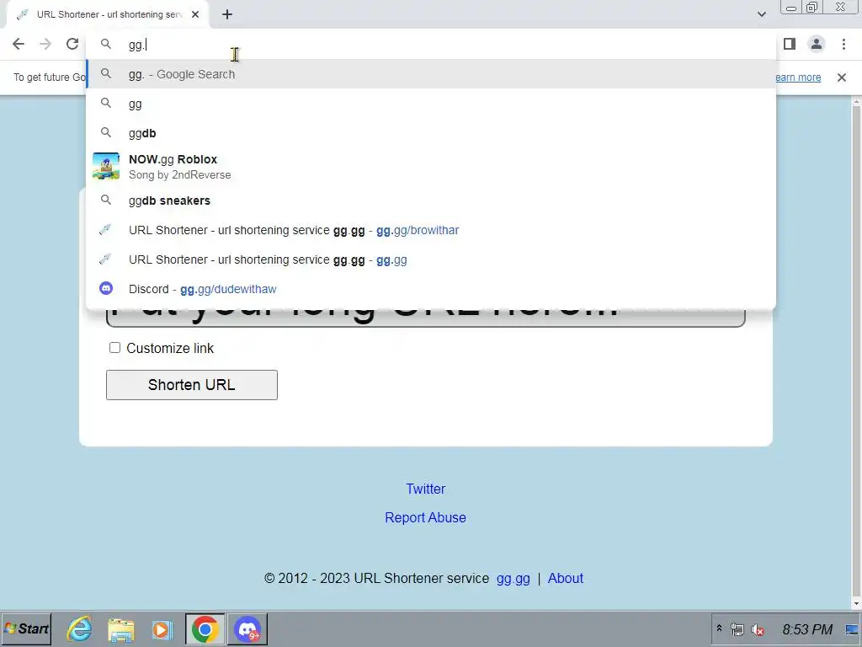Image resolution: width=862 pixels, height=647 pixels.
Task: Launch Internet Explorer from the taskbar
Action: coord(80,628)
